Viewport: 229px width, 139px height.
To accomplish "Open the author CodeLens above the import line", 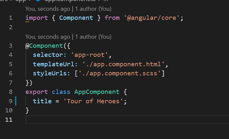I will tap(68, 9).
